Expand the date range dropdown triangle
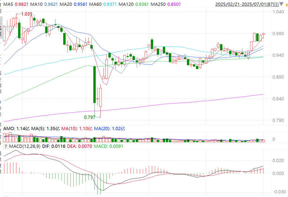 pyautogui.click(x=281, y=4)
